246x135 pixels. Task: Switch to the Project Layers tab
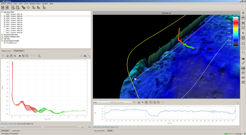(x=19, y=51)
